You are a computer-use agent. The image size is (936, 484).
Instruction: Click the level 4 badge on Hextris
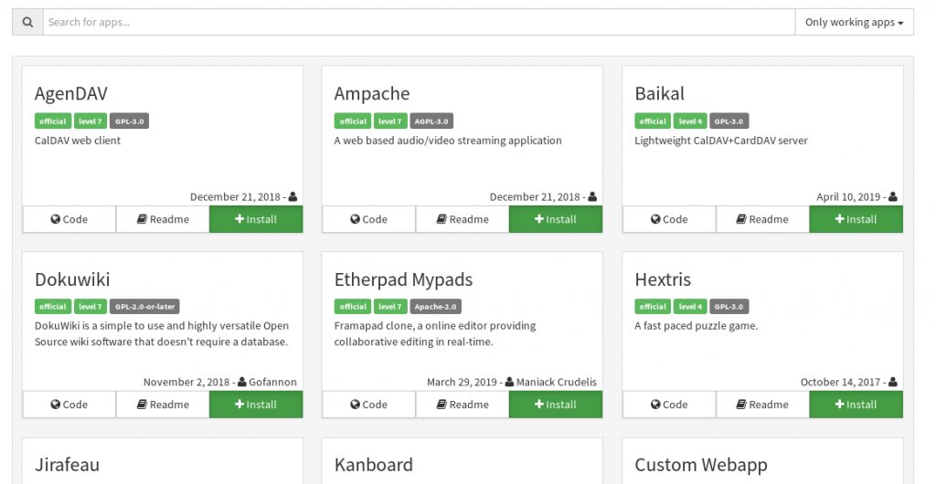[691, 306]
